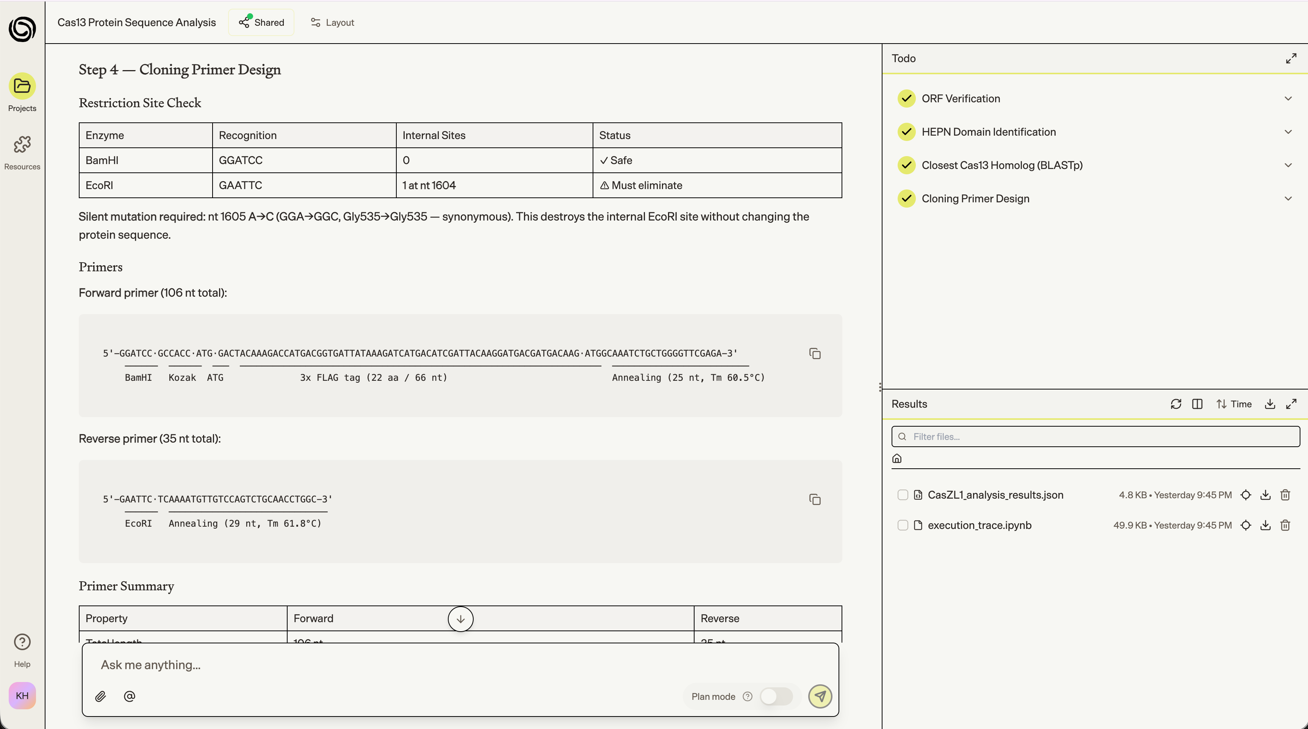Refresh the Results file list

pyautogui.click(x=1175, y=404)
